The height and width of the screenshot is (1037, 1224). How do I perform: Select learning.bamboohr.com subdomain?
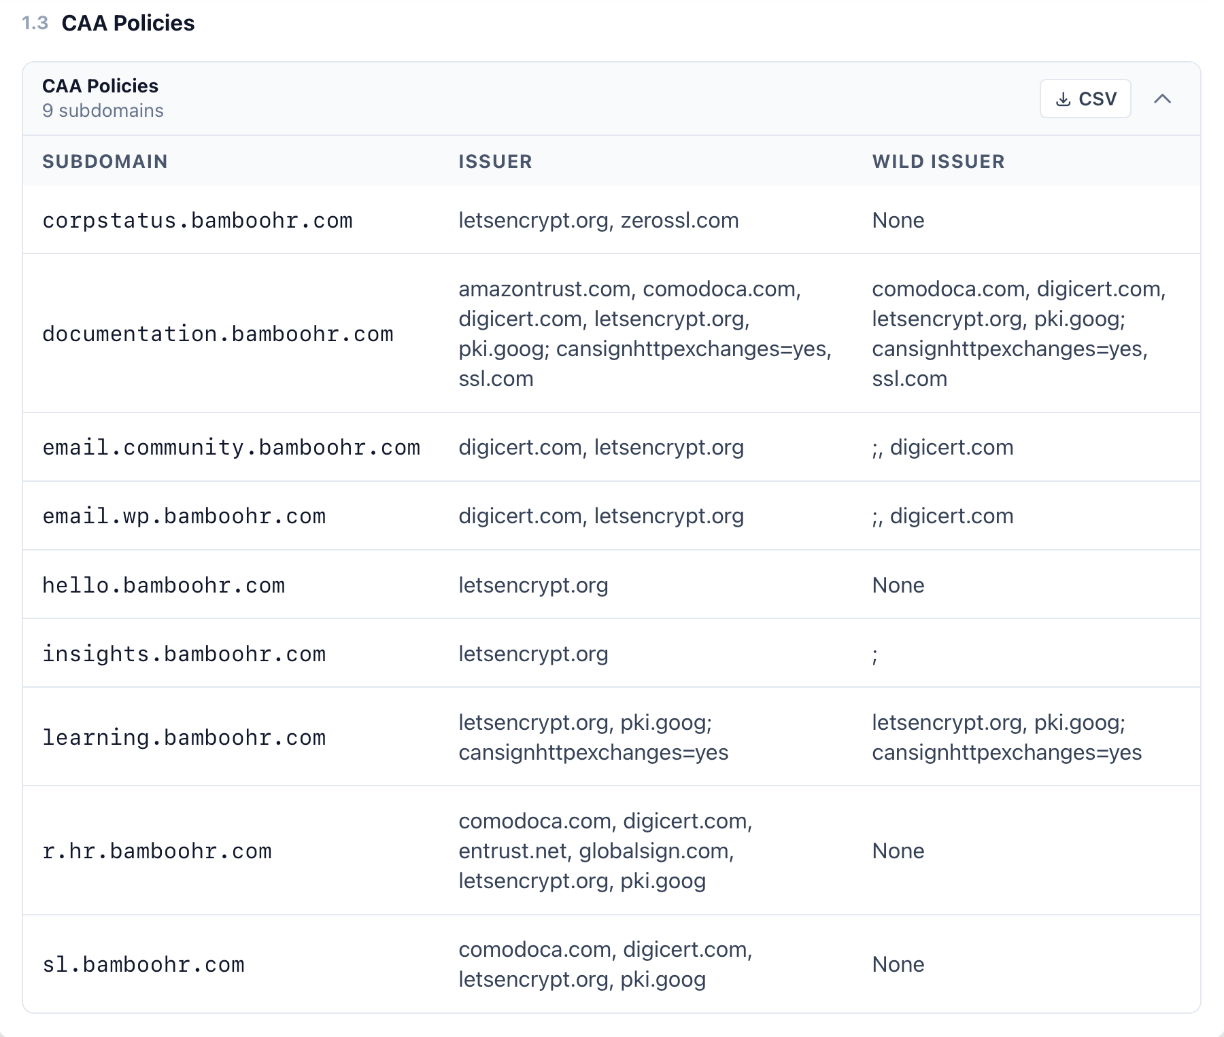coord(185,737)
